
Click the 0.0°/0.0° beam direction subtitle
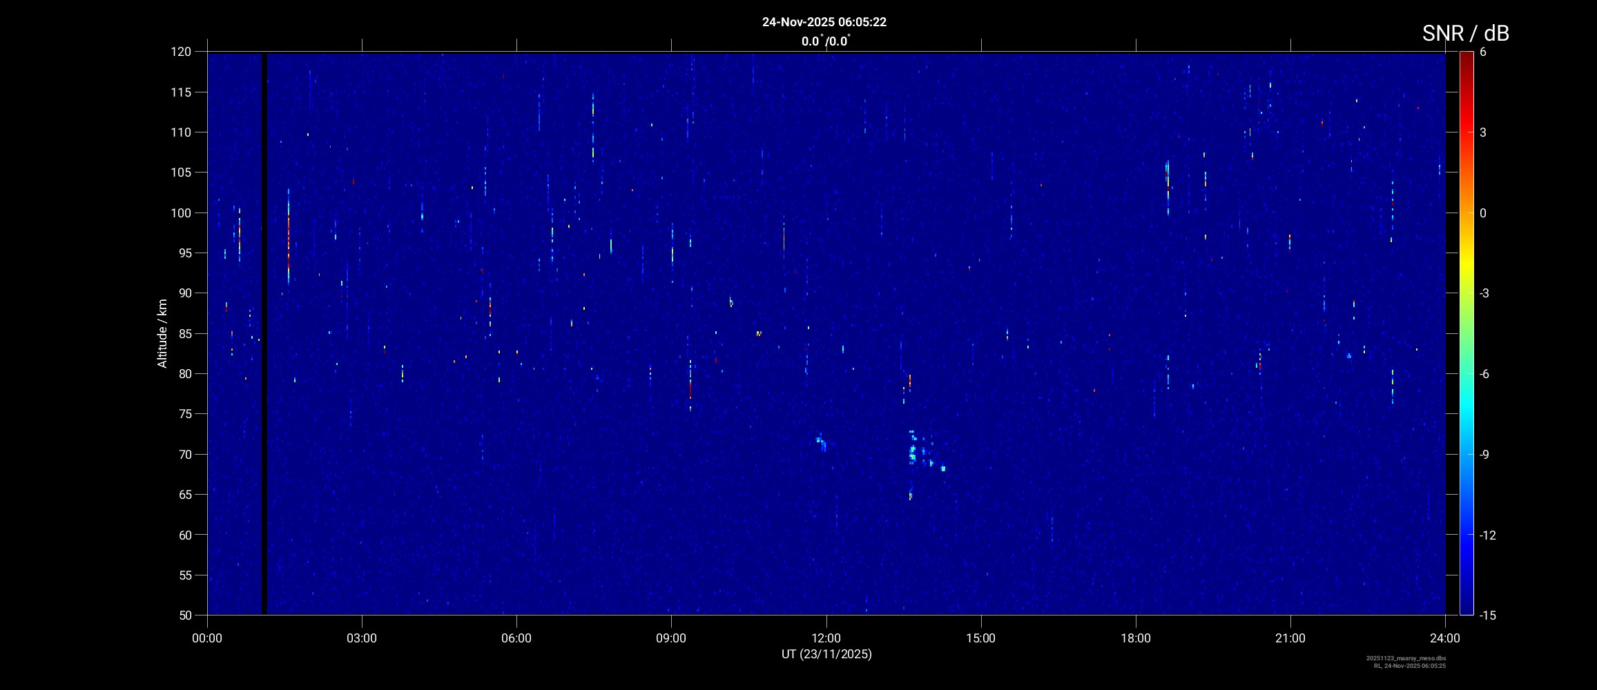pyautogui.click(x=825, y=41)
